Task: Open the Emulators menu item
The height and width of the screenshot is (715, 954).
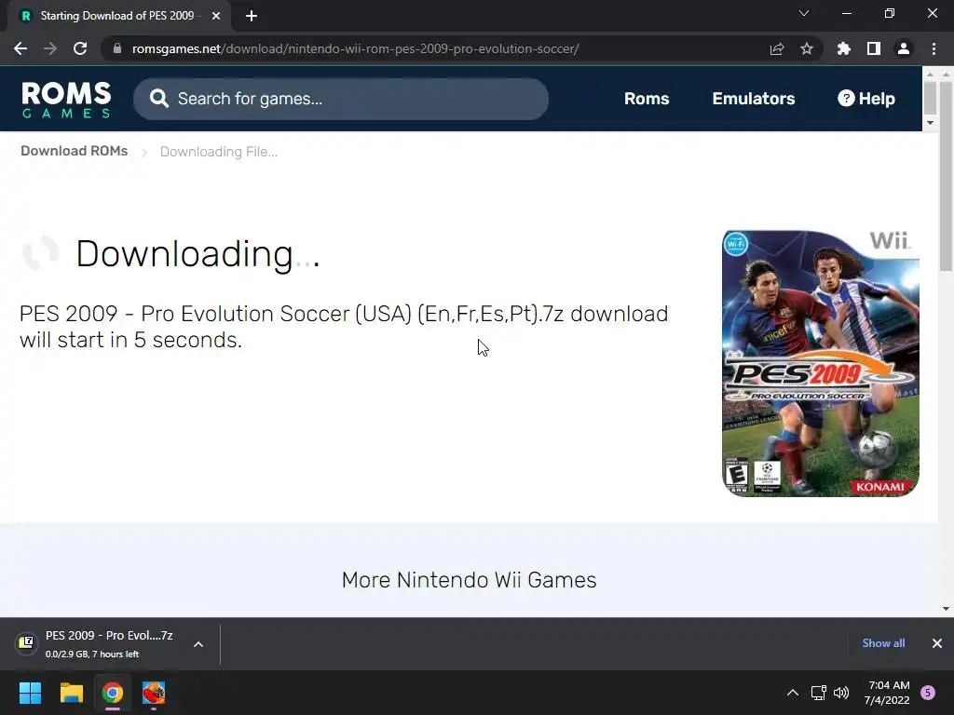Action: (x=753, y=99)
